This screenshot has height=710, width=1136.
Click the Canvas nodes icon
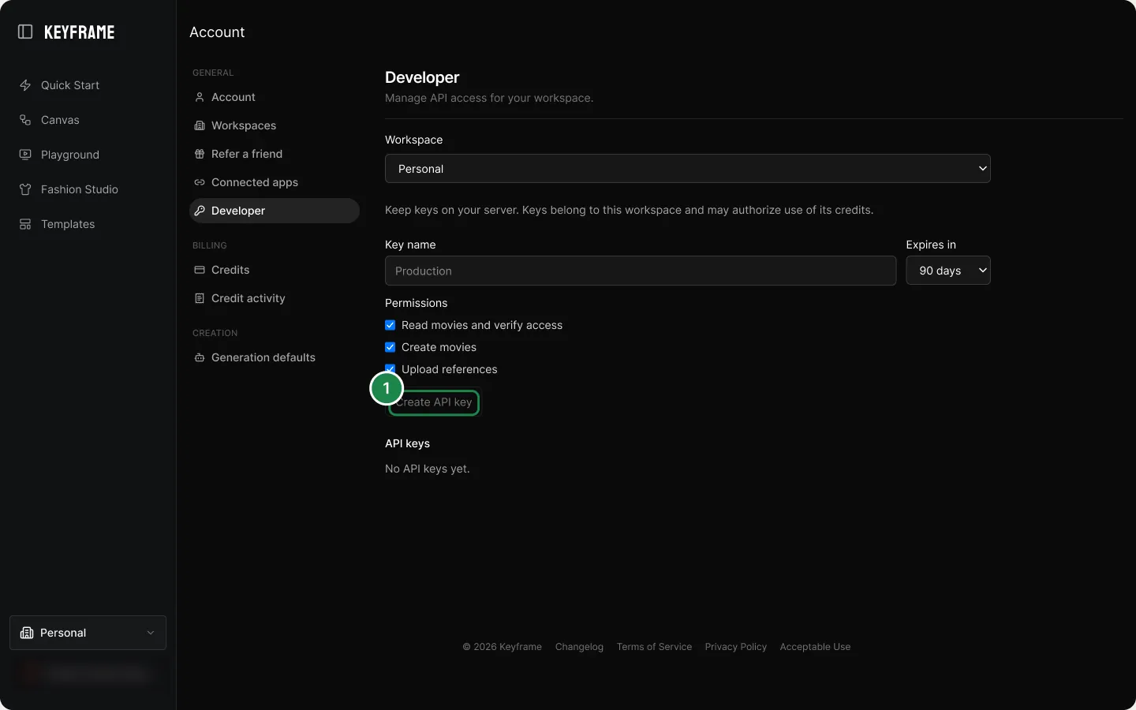(25, 120)
